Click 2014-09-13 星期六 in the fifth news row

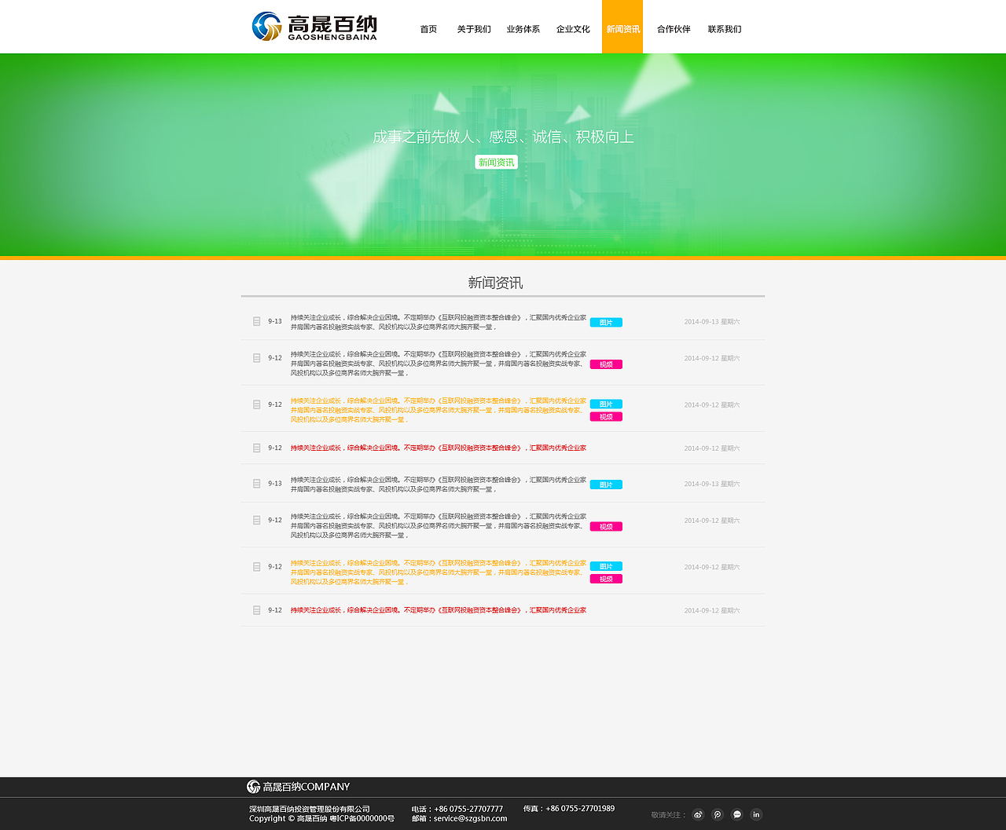point(712,484)
